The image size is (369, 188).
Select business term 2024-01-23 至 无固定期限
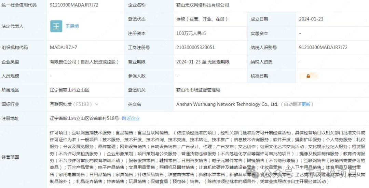point(203,62)
